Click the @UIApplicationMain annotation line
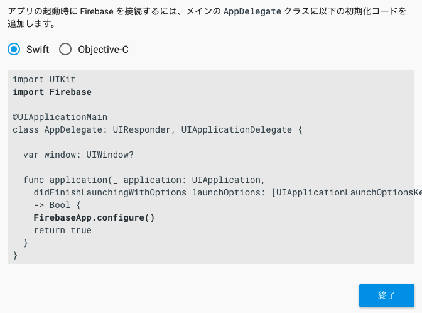Viewport: 422px width, 313px height. (x=60, y=117)
